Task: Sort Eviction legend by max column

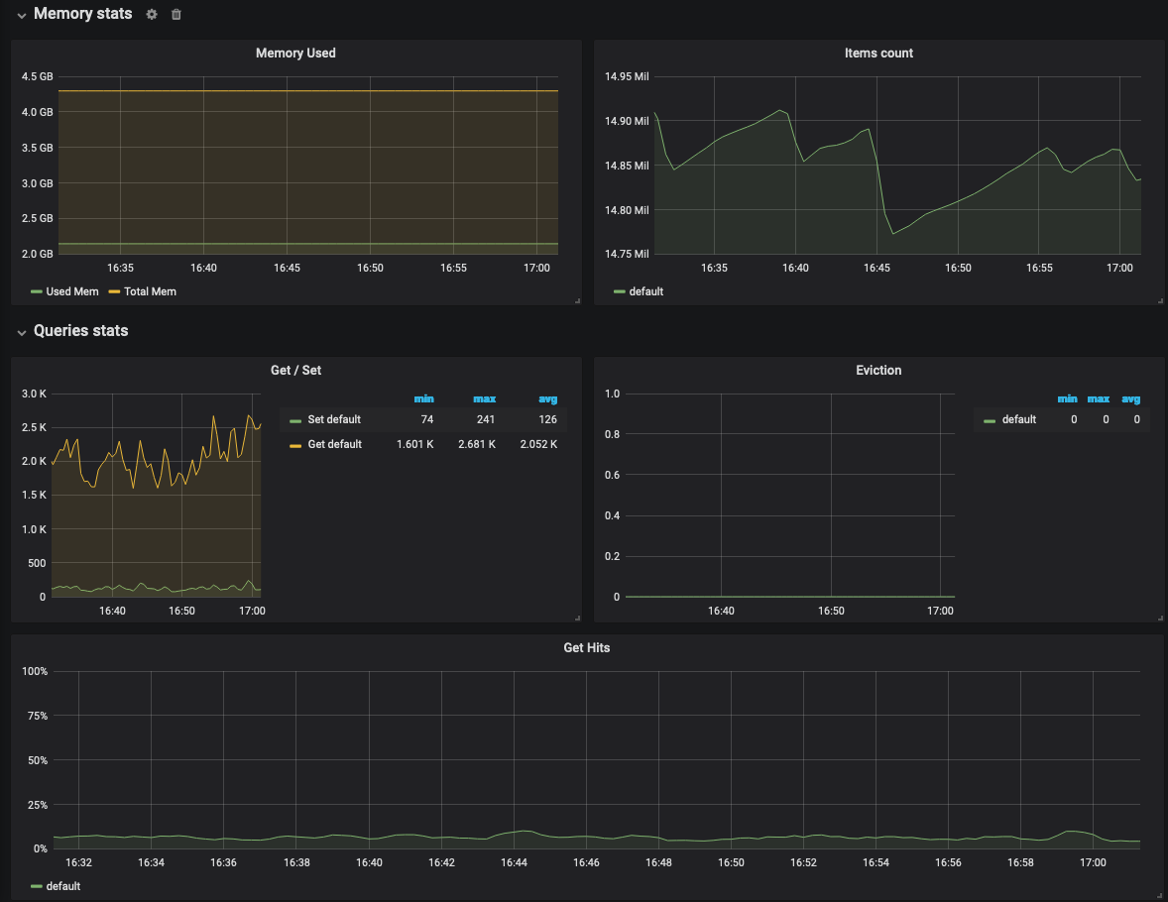Action: coord(1099,399)
